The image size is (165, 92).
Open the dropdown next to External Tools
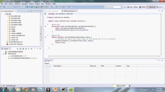pyautogui.click(x=39, y=7)
